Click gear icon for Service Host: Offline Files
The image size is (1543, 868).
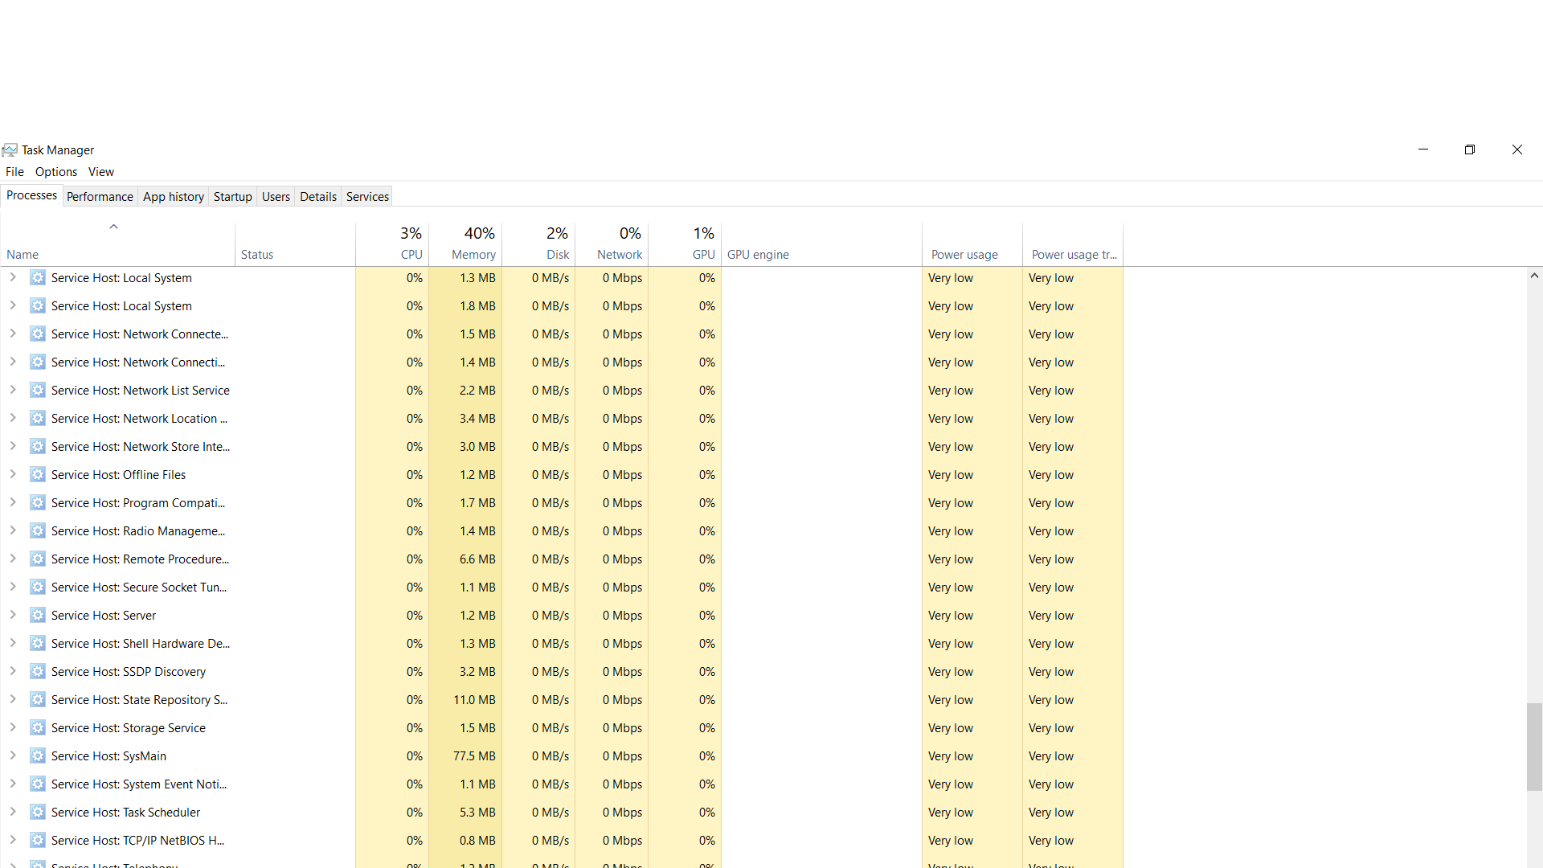[38, 475]
